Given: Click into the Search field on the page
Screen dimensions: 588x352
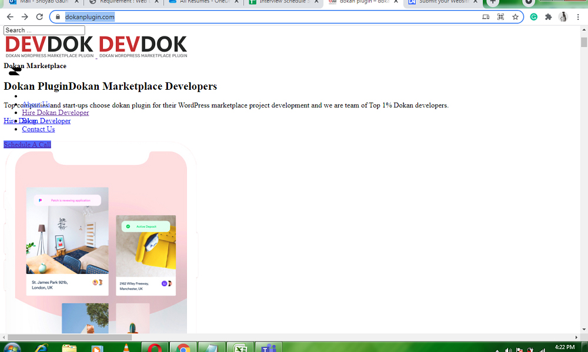Looking at the screenshot, I should 44,31.
